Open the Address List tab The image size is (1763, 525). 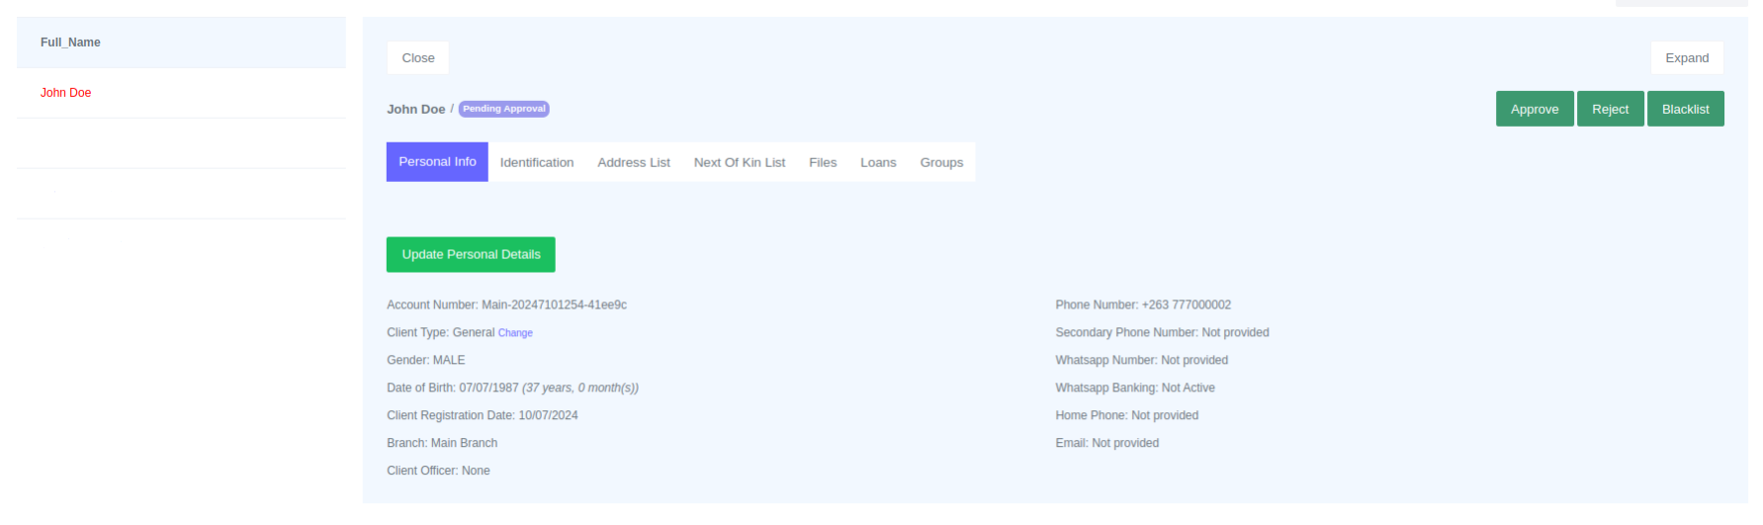point(633,162)
